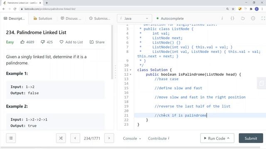The height and width of the screenshot is (149, 266).
Task: Click Output: false in Example 1
Action: coord(25,93)
